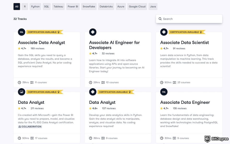This screenshot has height=144, width=230.
Task: Click courses icon next to 11 courses
Action: 32,83
